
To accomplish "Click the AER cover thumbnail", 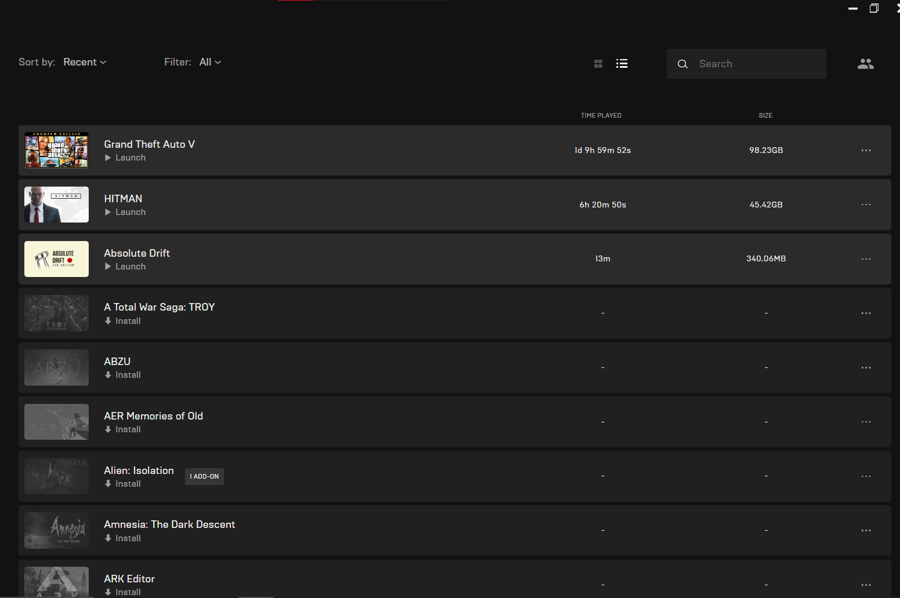I will pos(56,422).
